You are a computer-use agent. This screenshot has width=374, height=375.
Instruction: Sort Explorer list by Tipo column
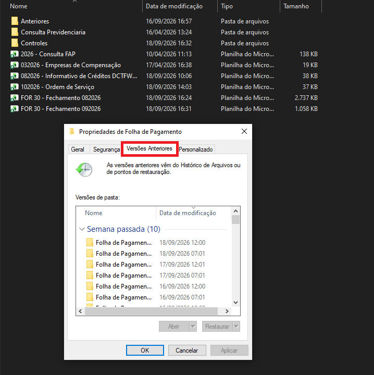point(227,6)
